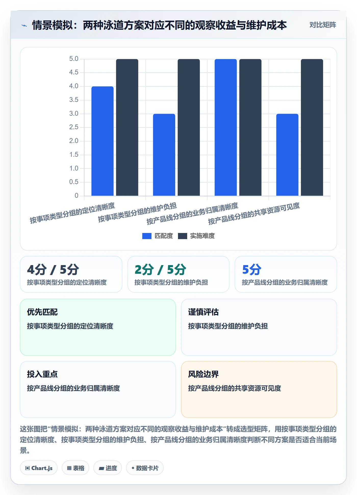Select the Chart.js tag chip
This screenshot has width=357, height=495.
[39, 468]
